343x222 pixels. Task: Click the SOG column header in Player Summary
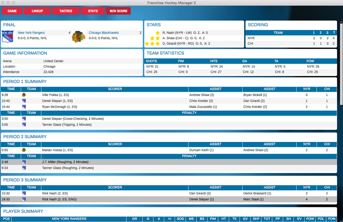pos(180,219)
